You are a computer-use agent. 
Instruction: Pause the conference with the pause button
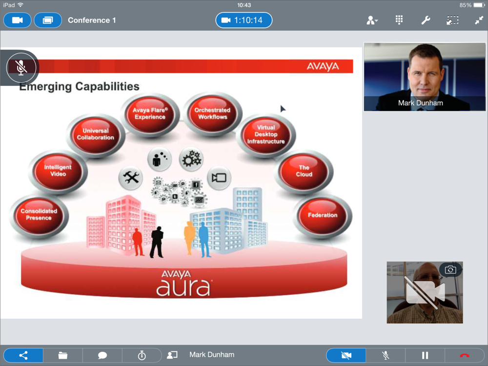(x=425, y=355)
